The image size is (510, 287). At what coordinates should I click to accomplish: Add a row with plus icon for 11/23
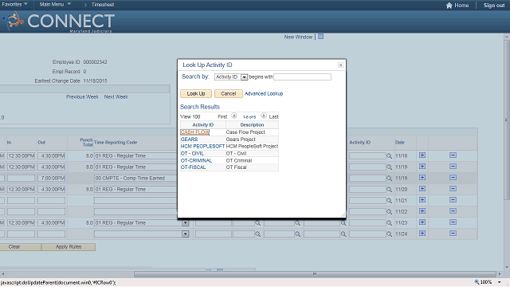422,222
